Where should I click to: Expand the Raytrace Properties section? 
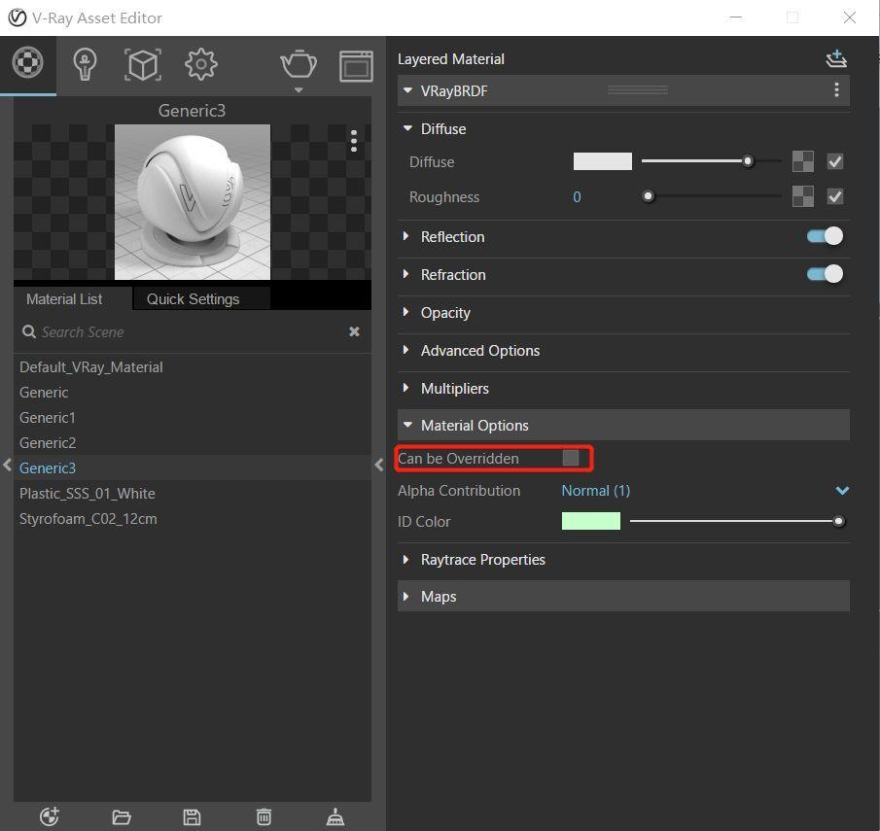coord(406,560)
